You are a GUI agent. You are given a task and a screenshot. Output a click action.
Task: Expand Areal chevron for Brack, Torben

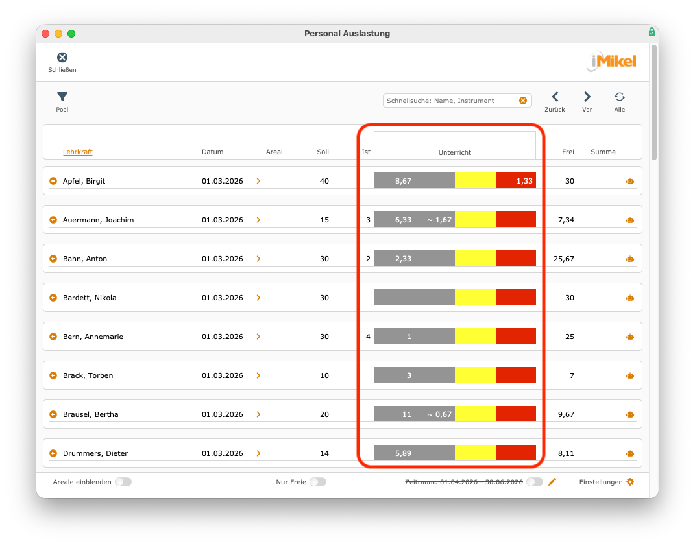pos(258,375)
